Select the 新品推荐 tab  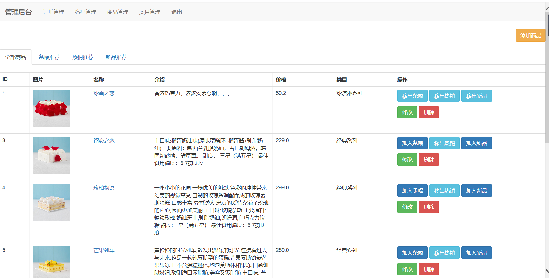116,57
